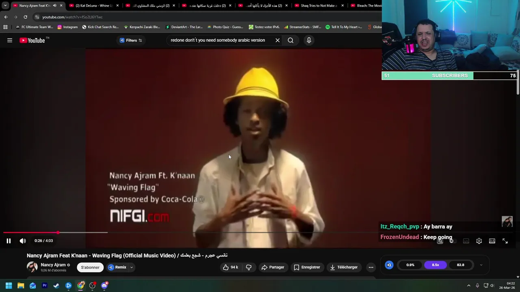Viewport: 520px width, 292px height.
Task: Like the video with 94 k button
Action: click(230, 267)
